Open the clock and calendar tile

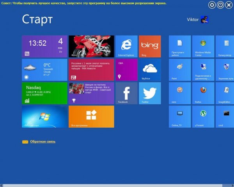pos(44,46)
